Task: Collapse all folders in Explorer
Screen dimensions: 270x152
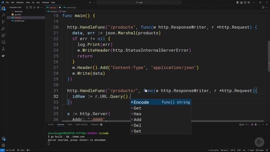Action: (38, 8)
